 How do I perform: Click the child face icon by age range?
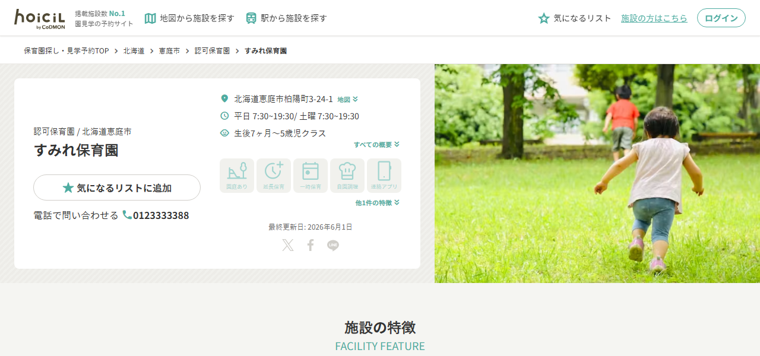coord(224,133)
